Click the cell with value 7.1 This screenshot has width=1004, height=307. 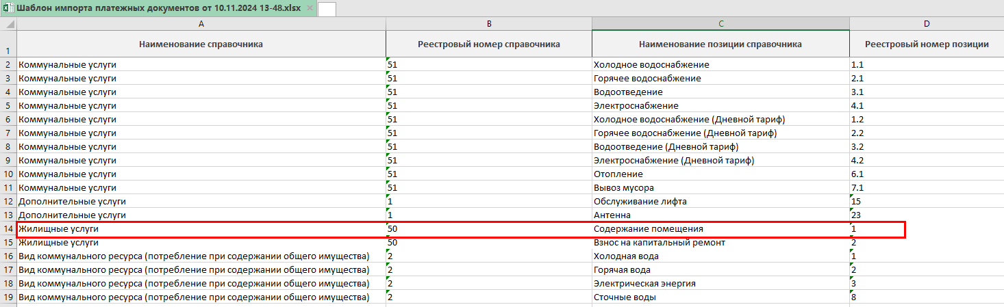(x=926, y=188)
